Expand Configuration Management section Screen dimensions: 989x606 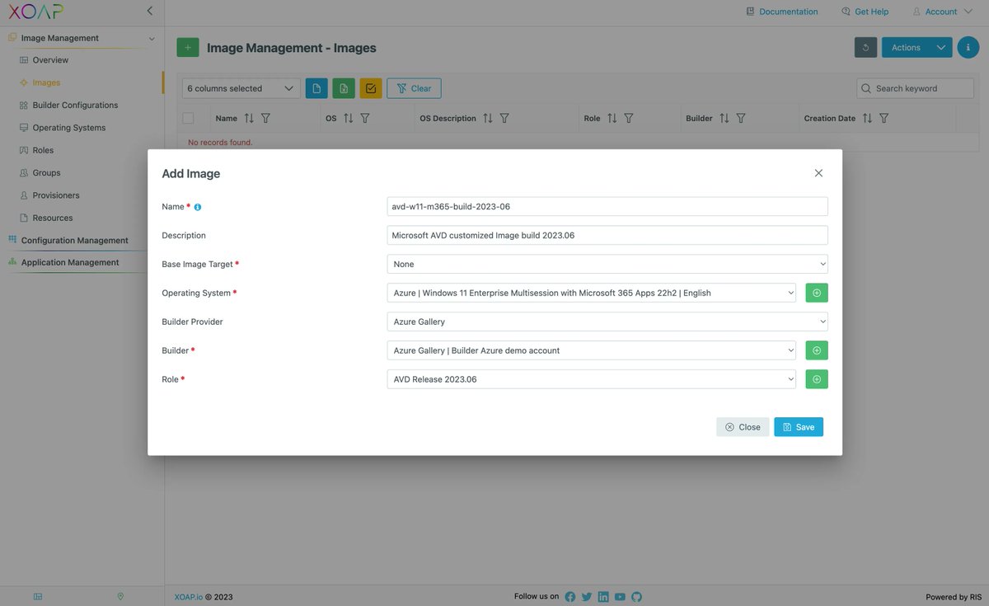(74, 240)
